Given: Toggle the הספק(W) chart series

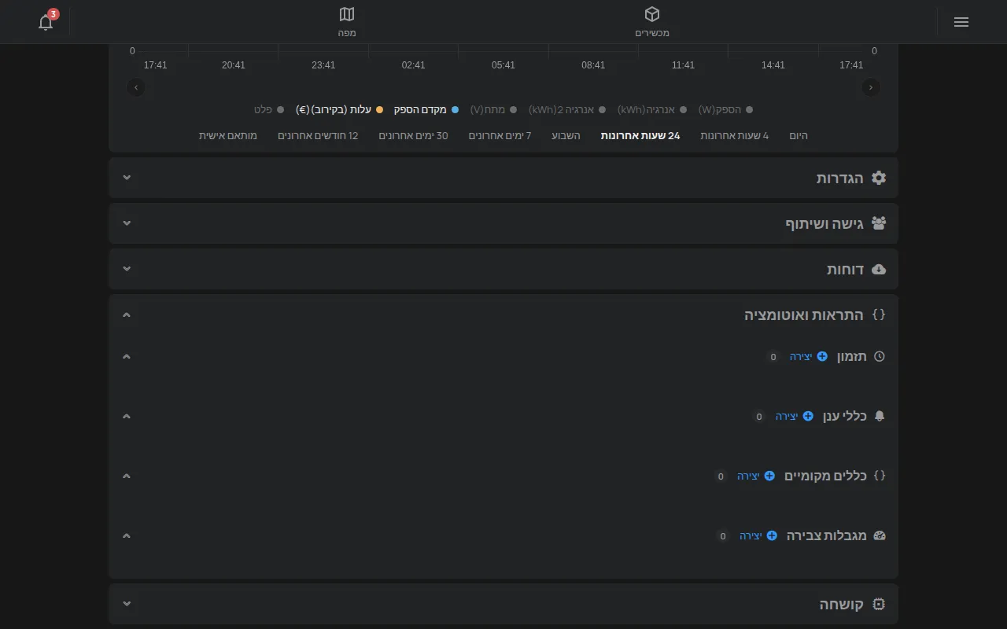Looking at the screenshot, I should pos(725,110).
